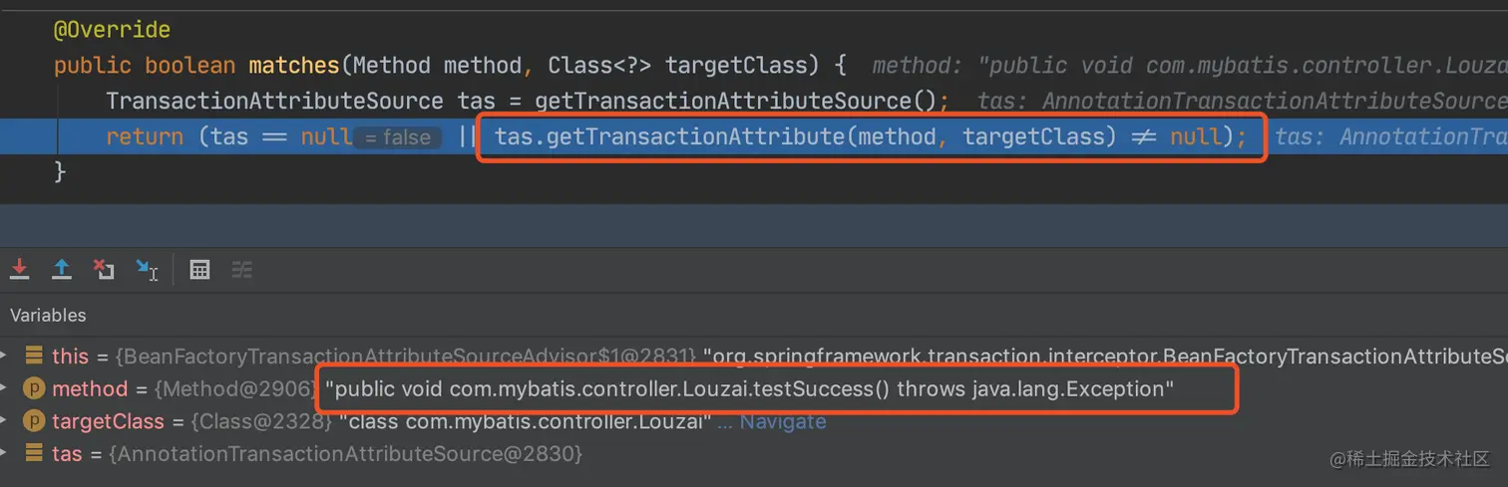Expand the 'this' variable node

[6, 356]
